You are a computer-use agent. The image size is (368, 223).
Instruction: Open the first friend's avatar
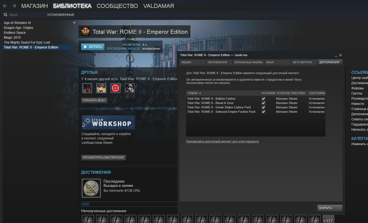tap(87, 88)
